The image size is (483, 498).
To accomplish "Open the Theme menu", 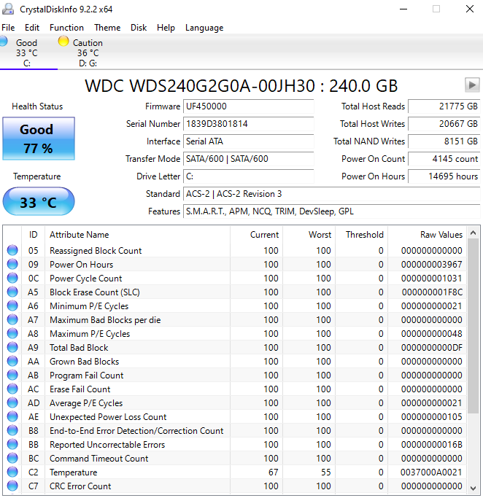I will [107, 28].
